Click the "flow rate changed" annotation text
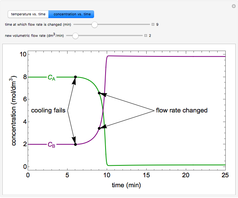Image resolution: width=238 pixels, height=198 pixels. click(x=182, y=111)
